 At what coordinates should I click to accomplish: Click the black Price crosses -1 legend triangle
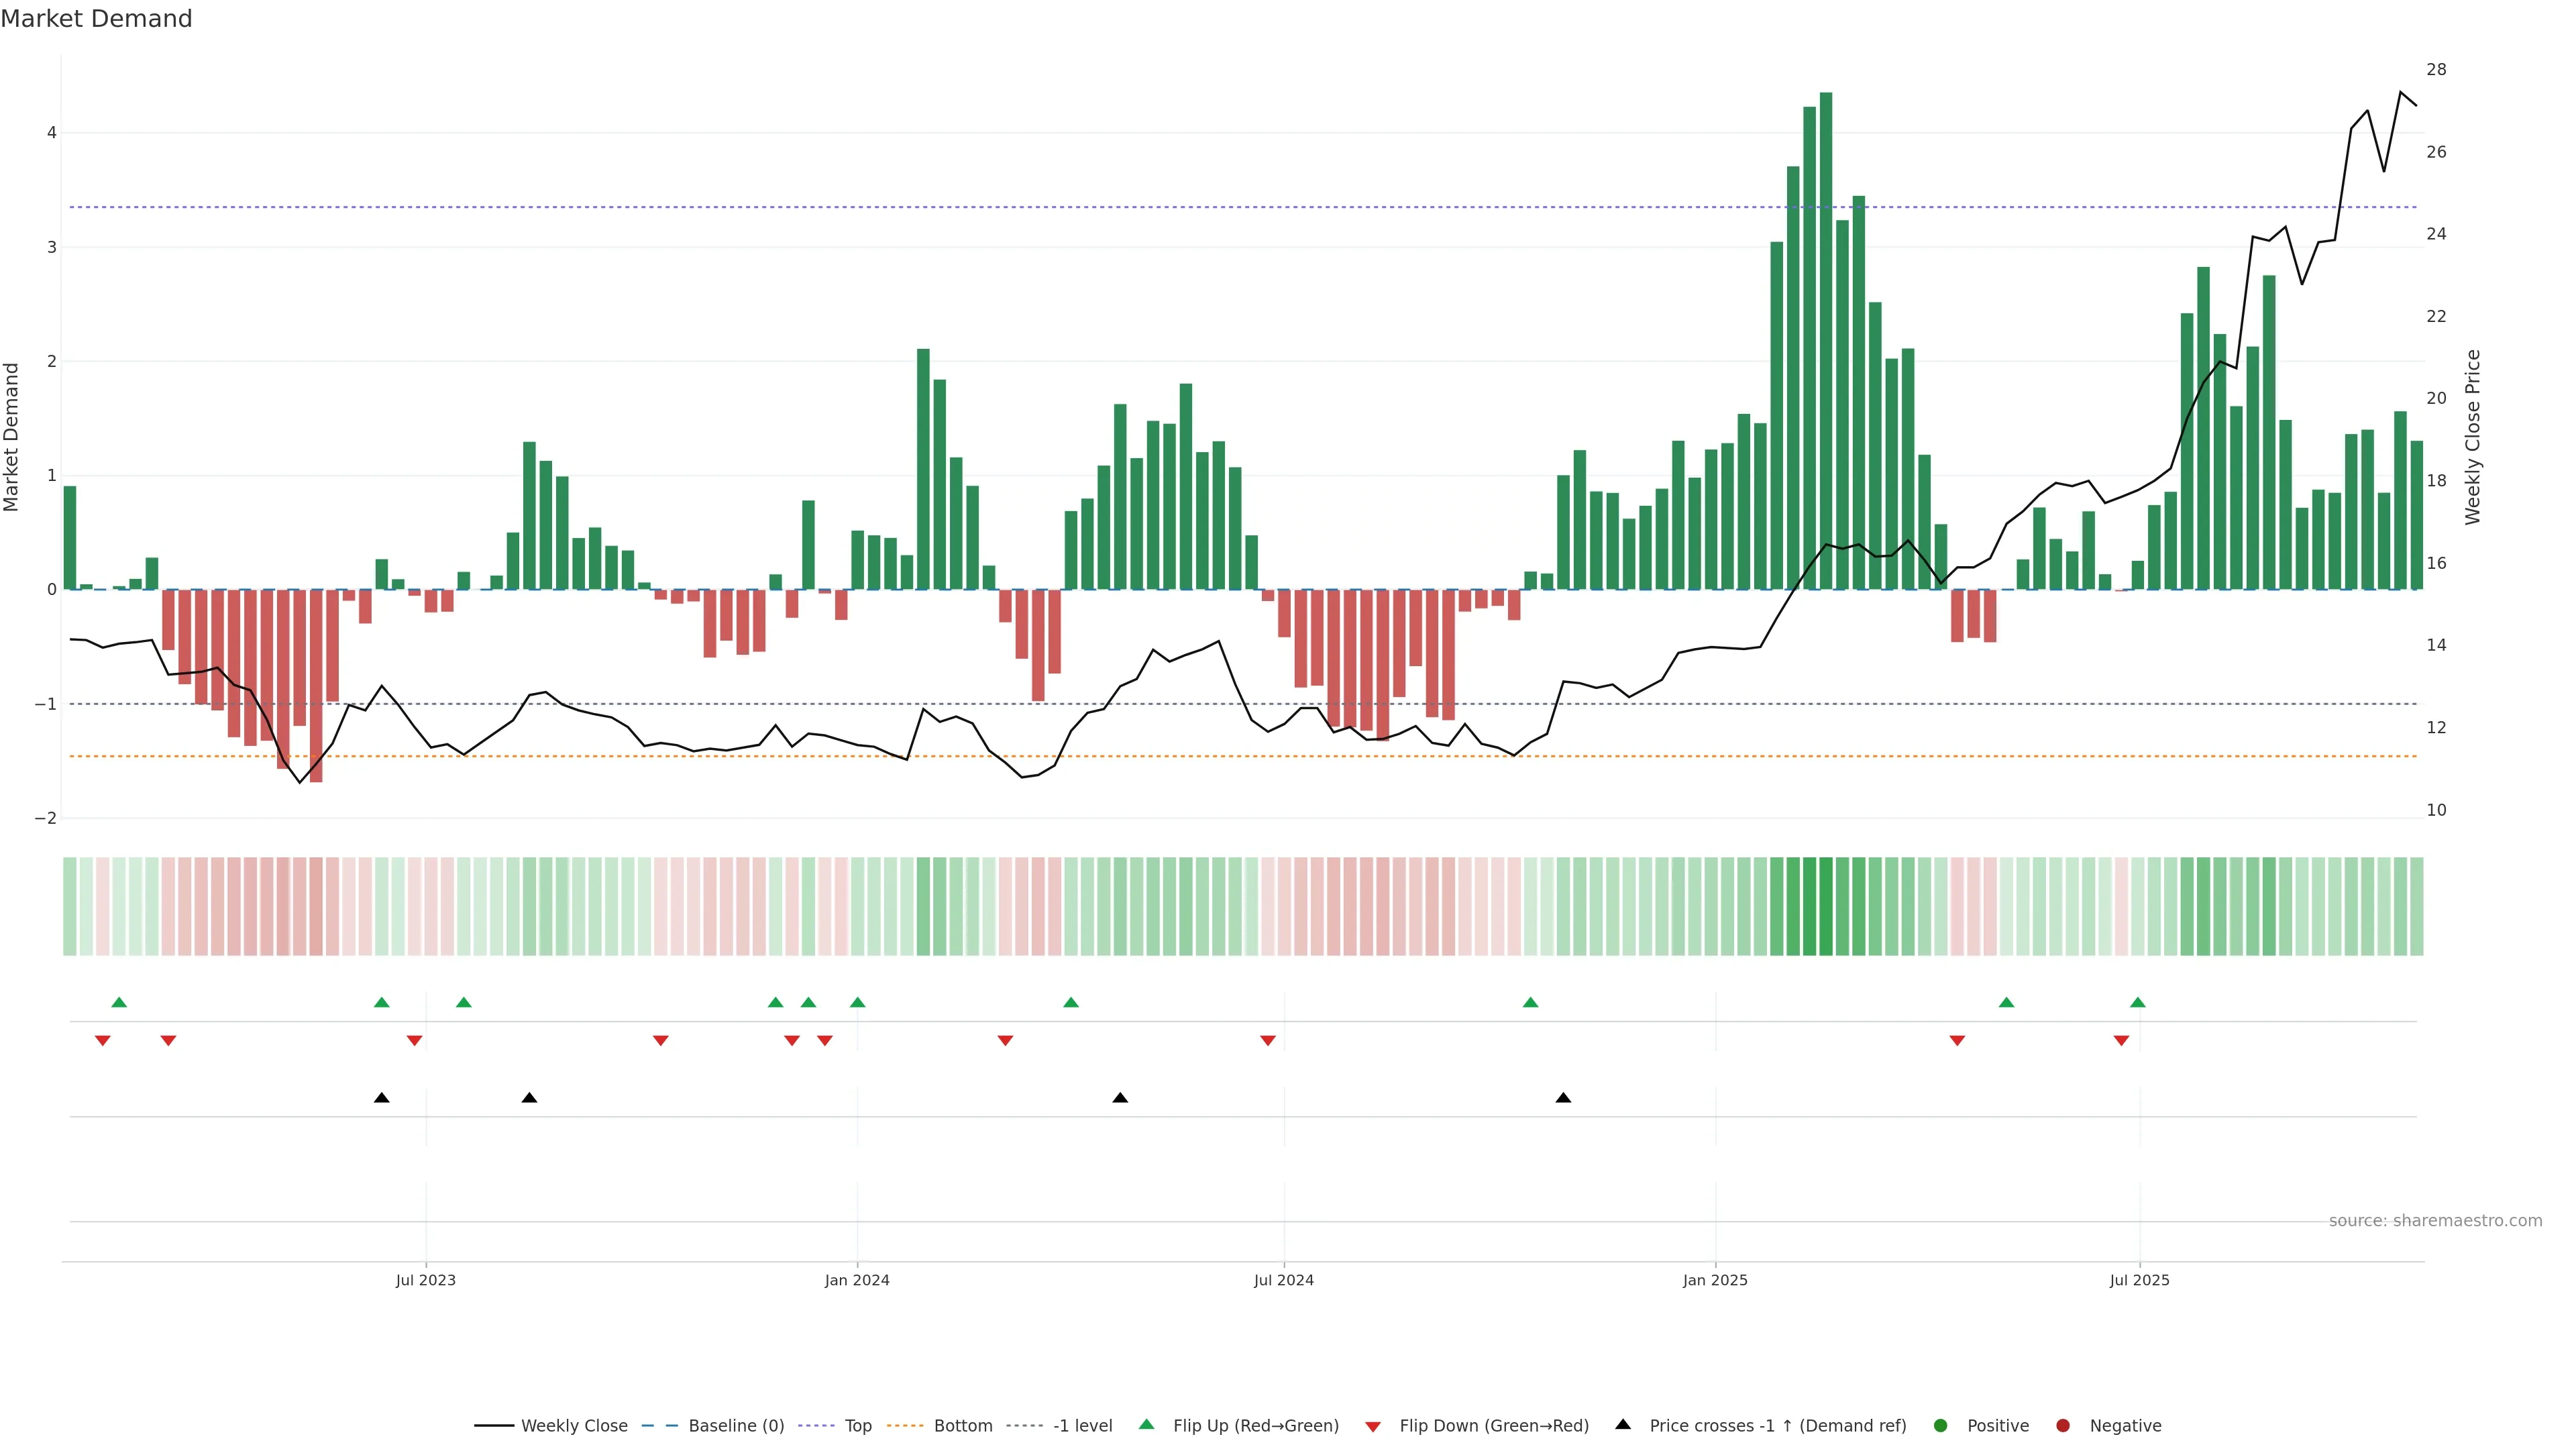click(x=1623, y=1424)
